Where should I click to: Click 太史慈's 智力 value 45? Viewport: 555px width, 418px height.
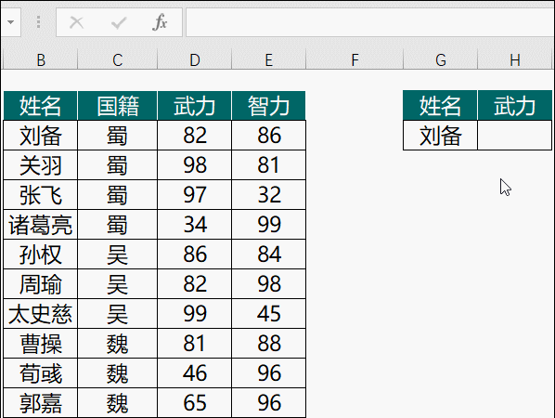268,314
